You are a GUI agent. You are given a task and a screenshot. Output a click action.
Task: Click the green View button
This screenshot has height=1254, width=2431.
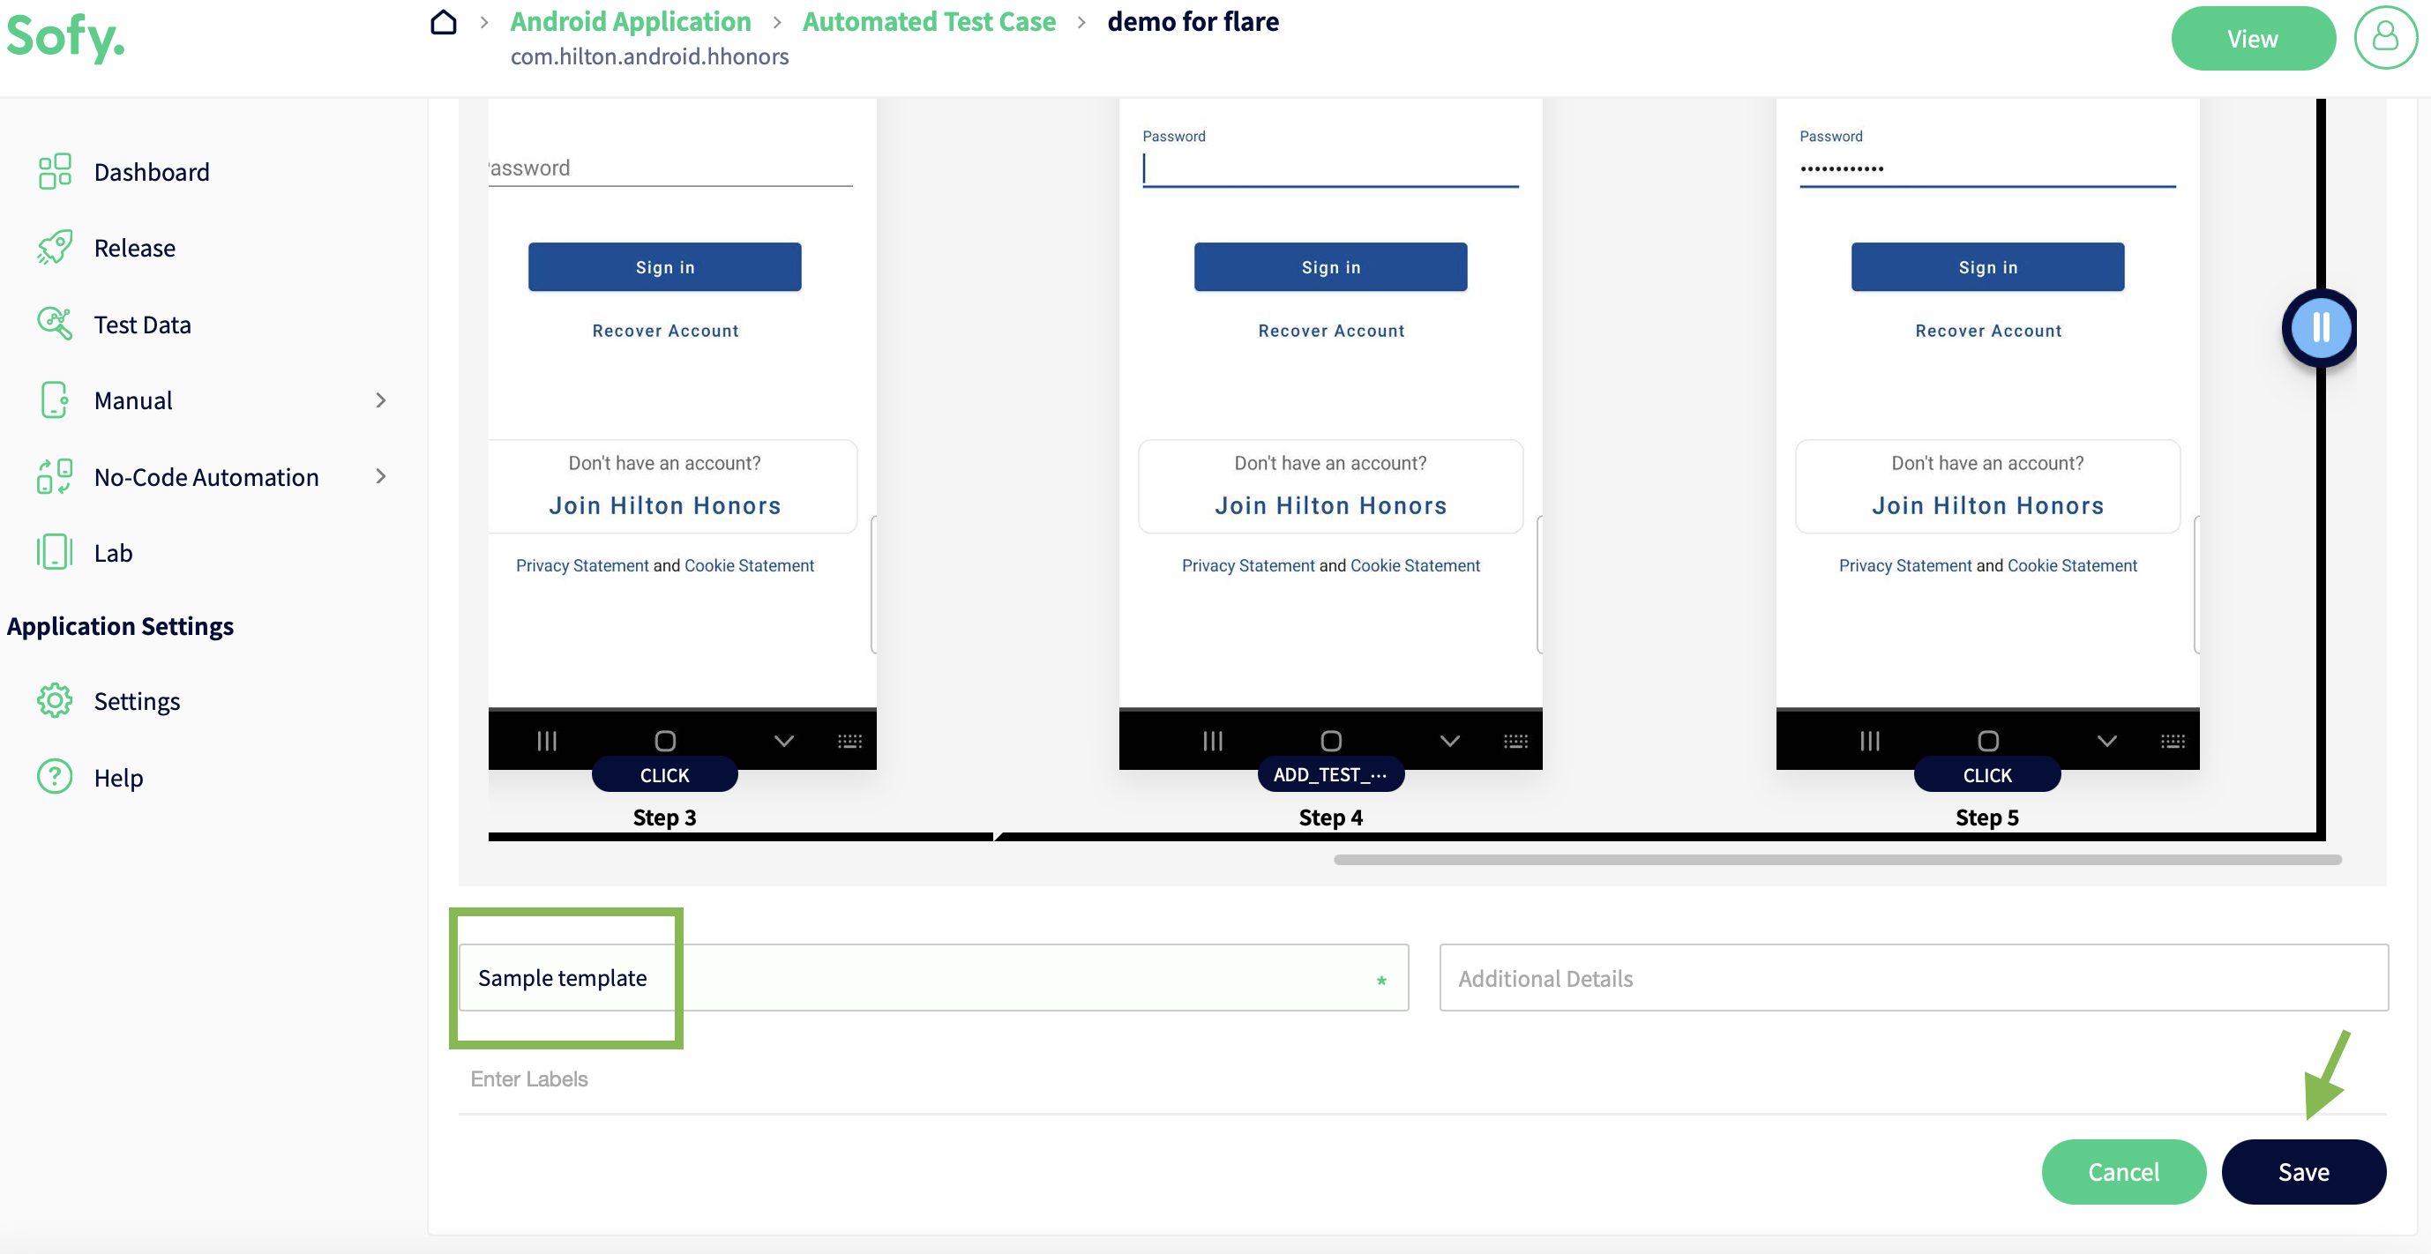point(2253,38)
